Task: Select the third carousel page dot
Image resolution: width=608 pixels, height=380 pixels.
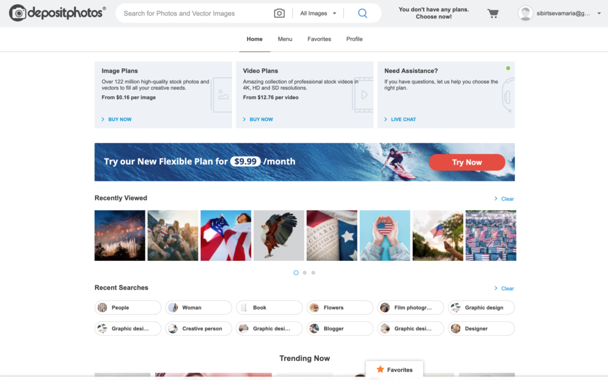Action: (x=313, y=273)
